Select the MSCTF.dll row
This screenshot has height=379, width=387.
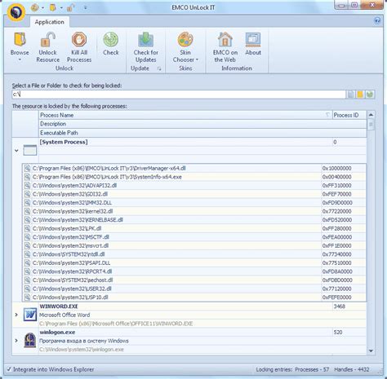pos(194,237)
